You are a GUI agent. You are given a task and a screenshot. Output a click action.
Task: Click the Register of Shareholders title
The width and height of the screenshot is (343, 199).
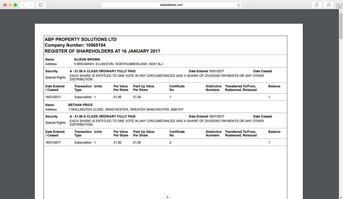tap(102, 51)
